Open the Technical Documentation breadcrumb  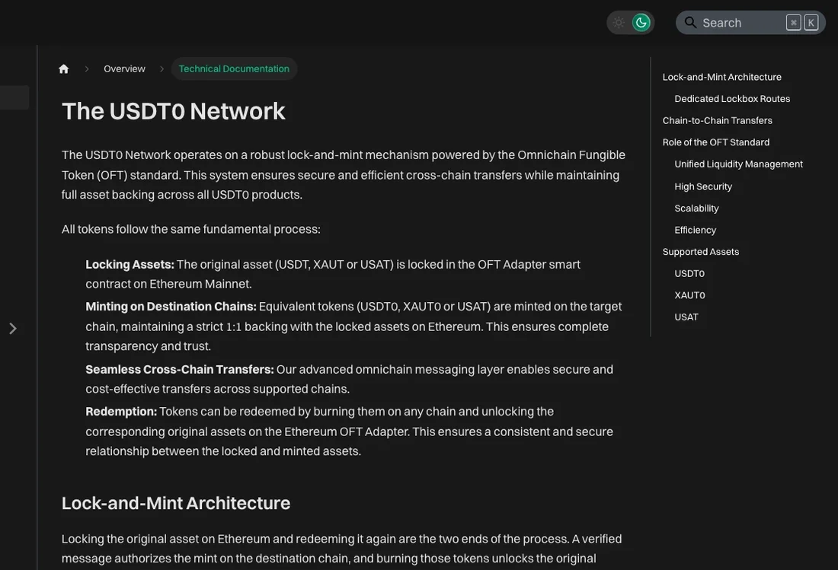(x=234, y=68)
